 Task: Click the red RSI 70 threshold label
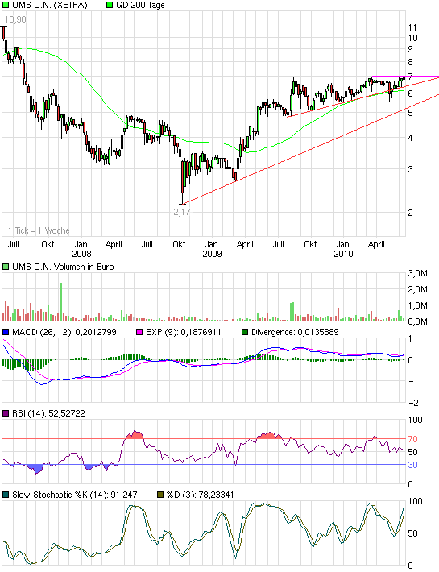point(412,439)
